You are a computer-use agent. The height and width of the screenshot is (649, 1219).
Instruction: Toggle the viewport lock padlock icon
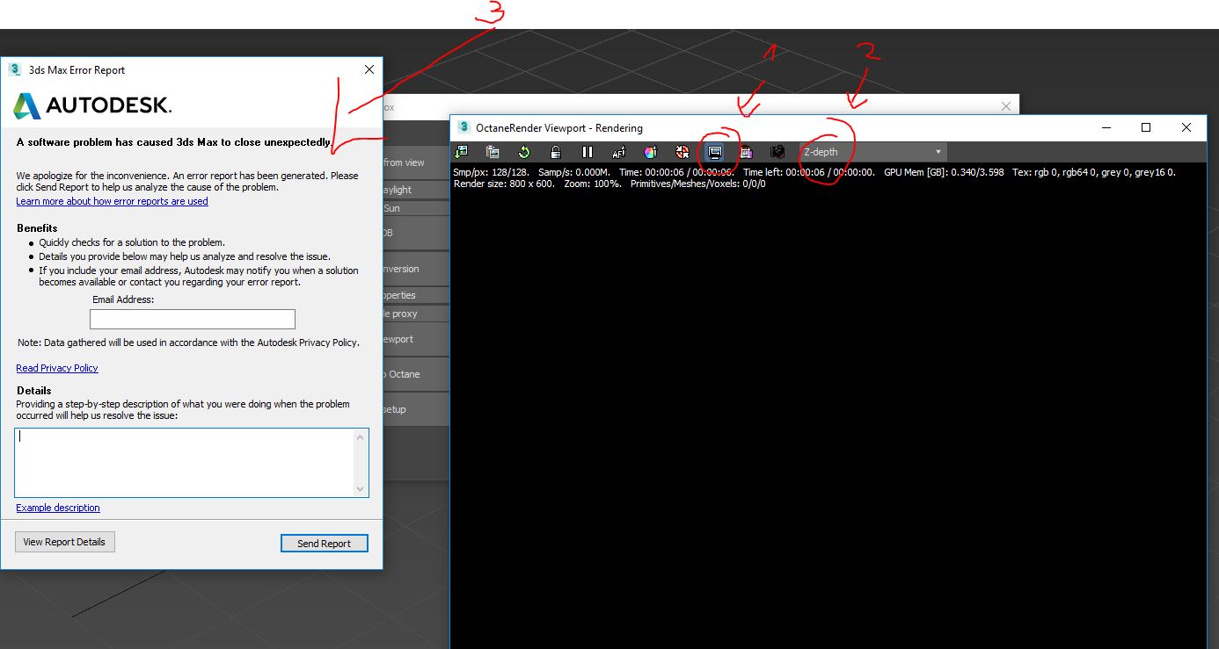(556, 152)
